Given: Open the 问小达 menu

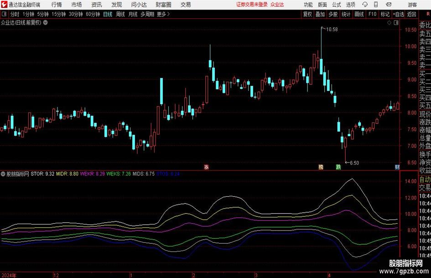Looking at the screenshot, I should 139,5.
